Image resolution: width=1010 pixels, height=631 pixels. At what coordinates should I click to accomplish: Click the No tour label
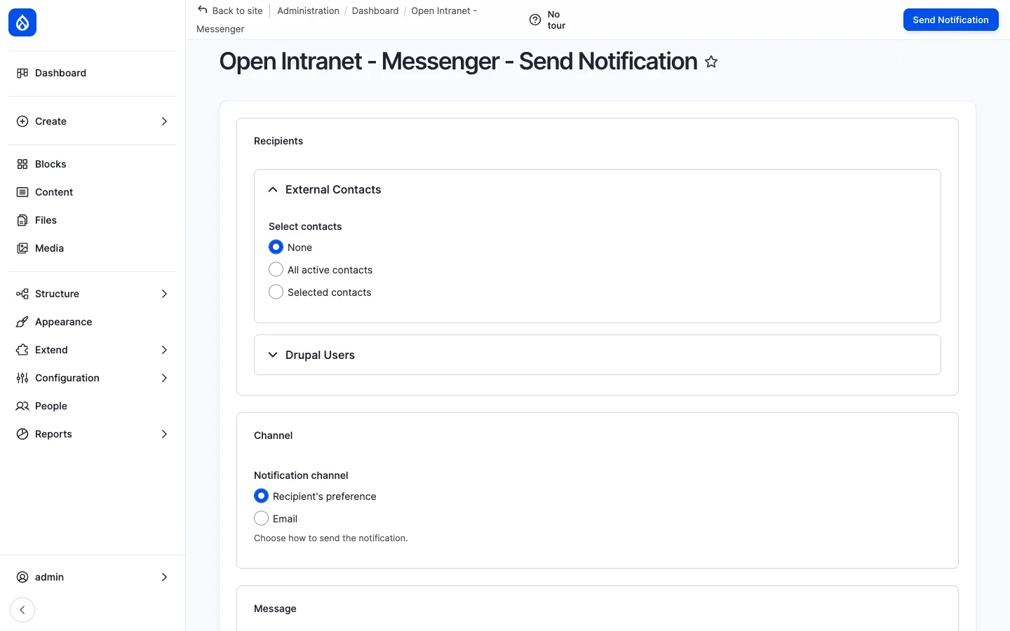coord(556,20)
